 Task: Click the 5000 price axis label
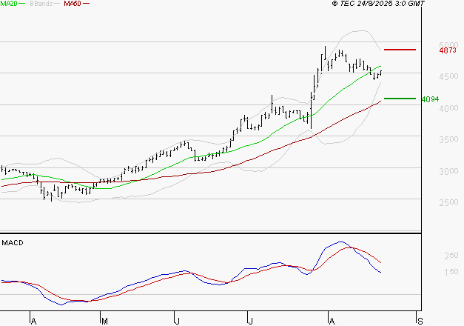point(449,44)
